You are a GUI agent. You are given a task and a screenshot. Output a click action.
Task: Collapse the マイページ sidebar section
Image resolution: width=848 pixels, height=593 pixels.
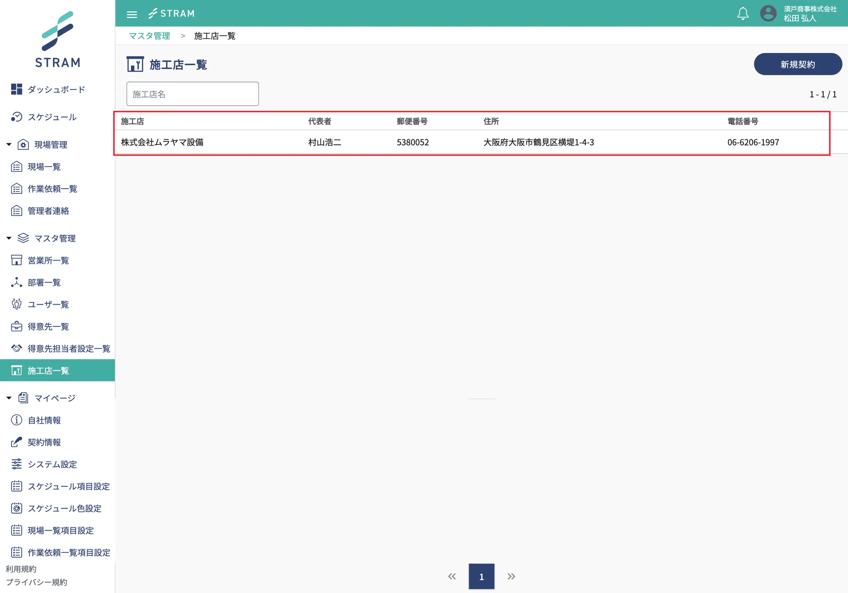(9, 398)
